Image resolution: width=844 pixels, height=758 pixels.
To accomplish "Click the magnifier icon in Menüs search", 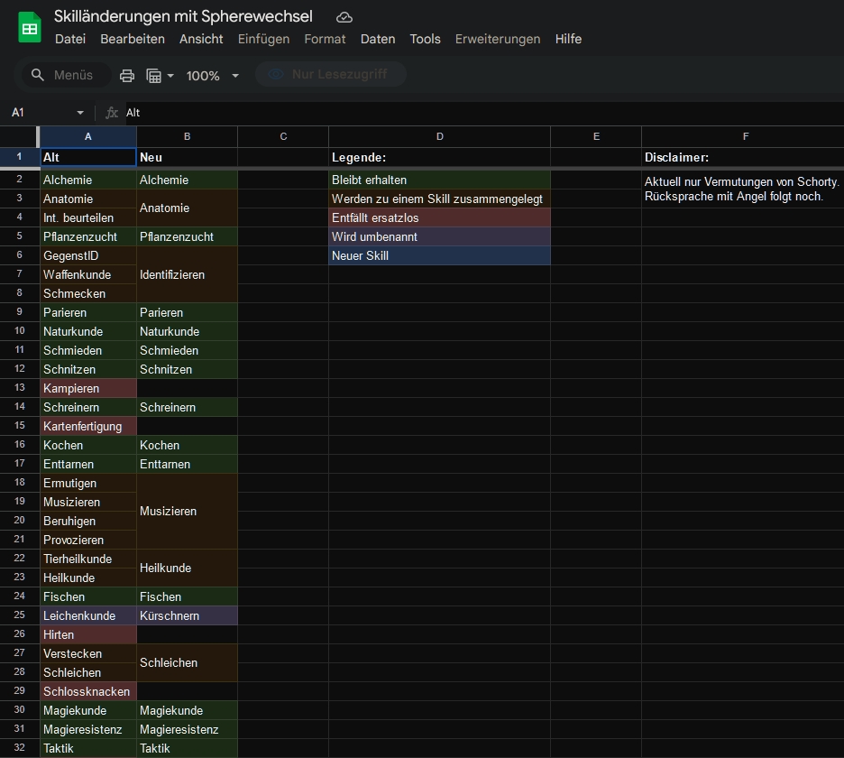I will pos(38,75).
